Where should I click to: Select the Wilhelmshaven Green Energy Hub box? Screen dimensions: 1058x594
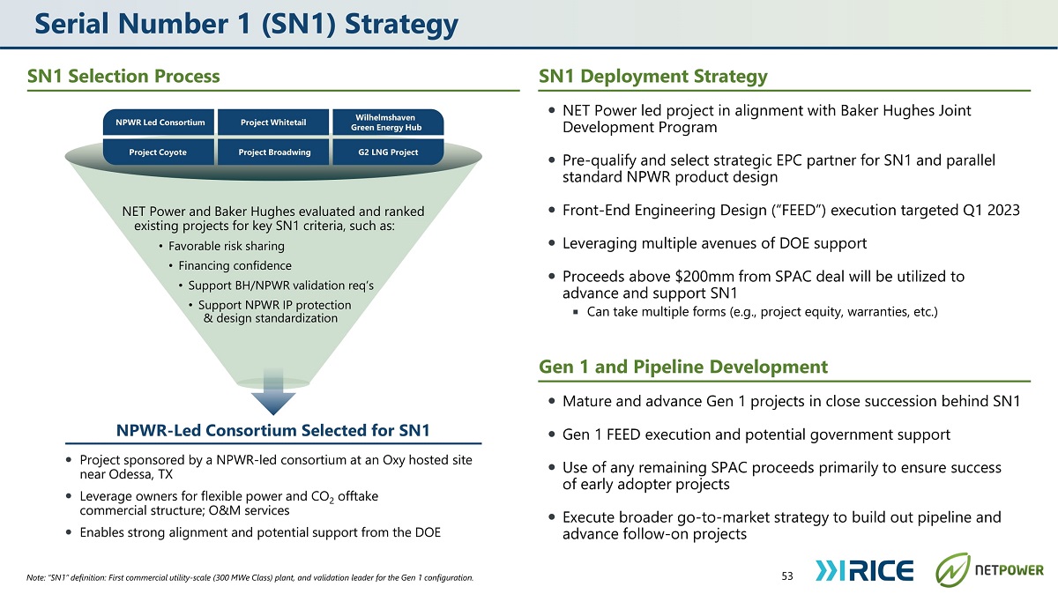387,123
